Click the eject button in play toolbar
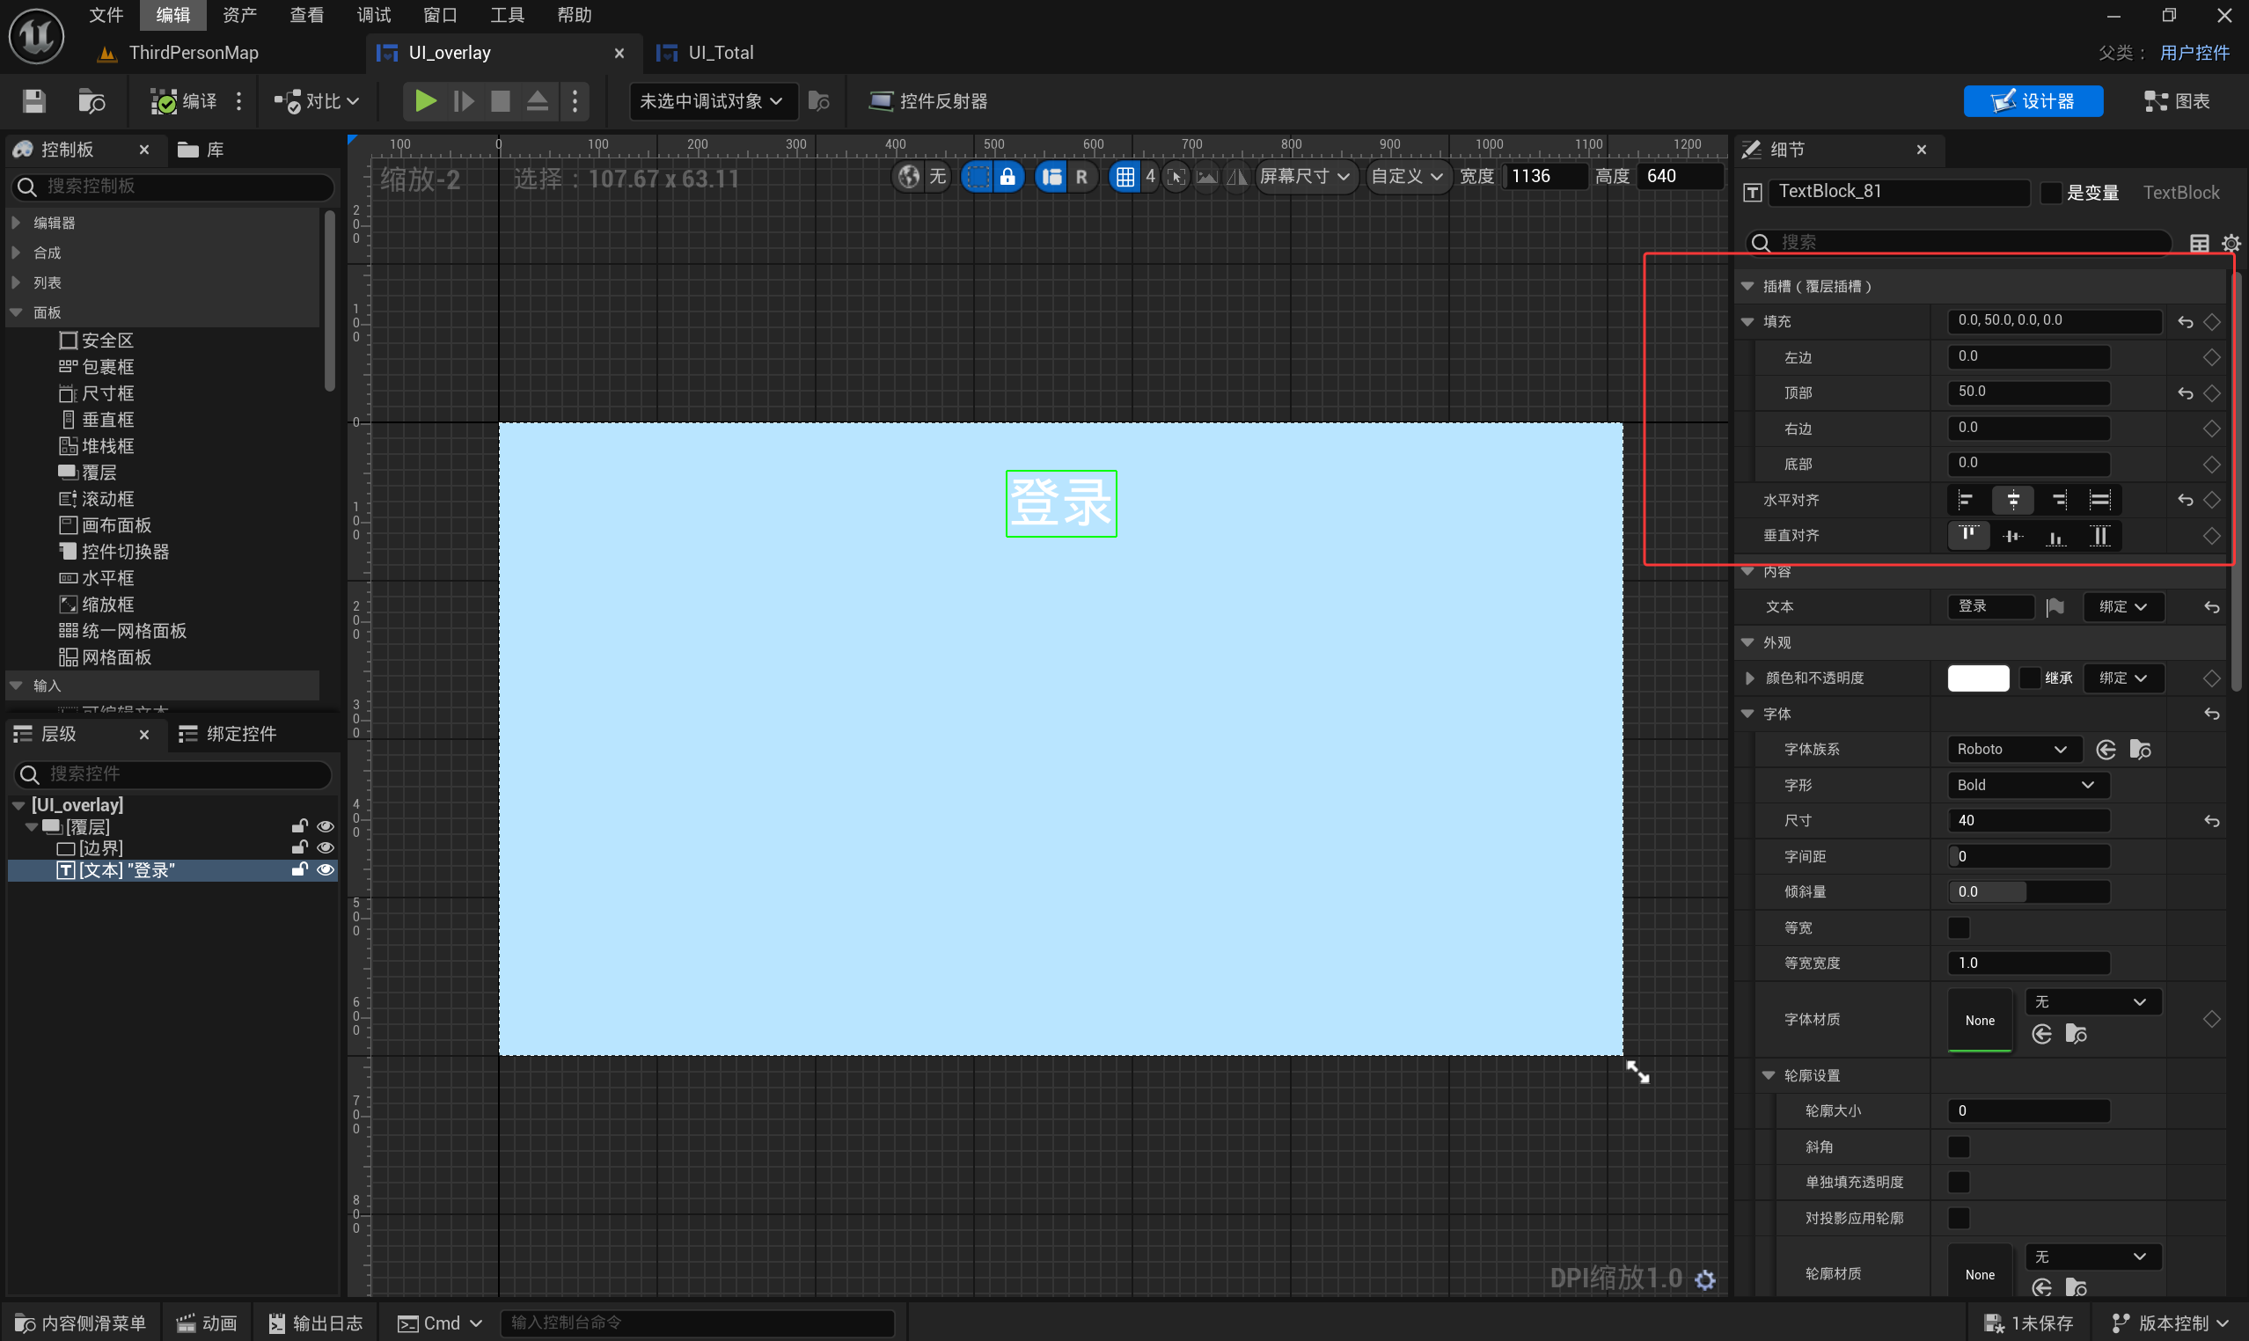 point(538,101)
